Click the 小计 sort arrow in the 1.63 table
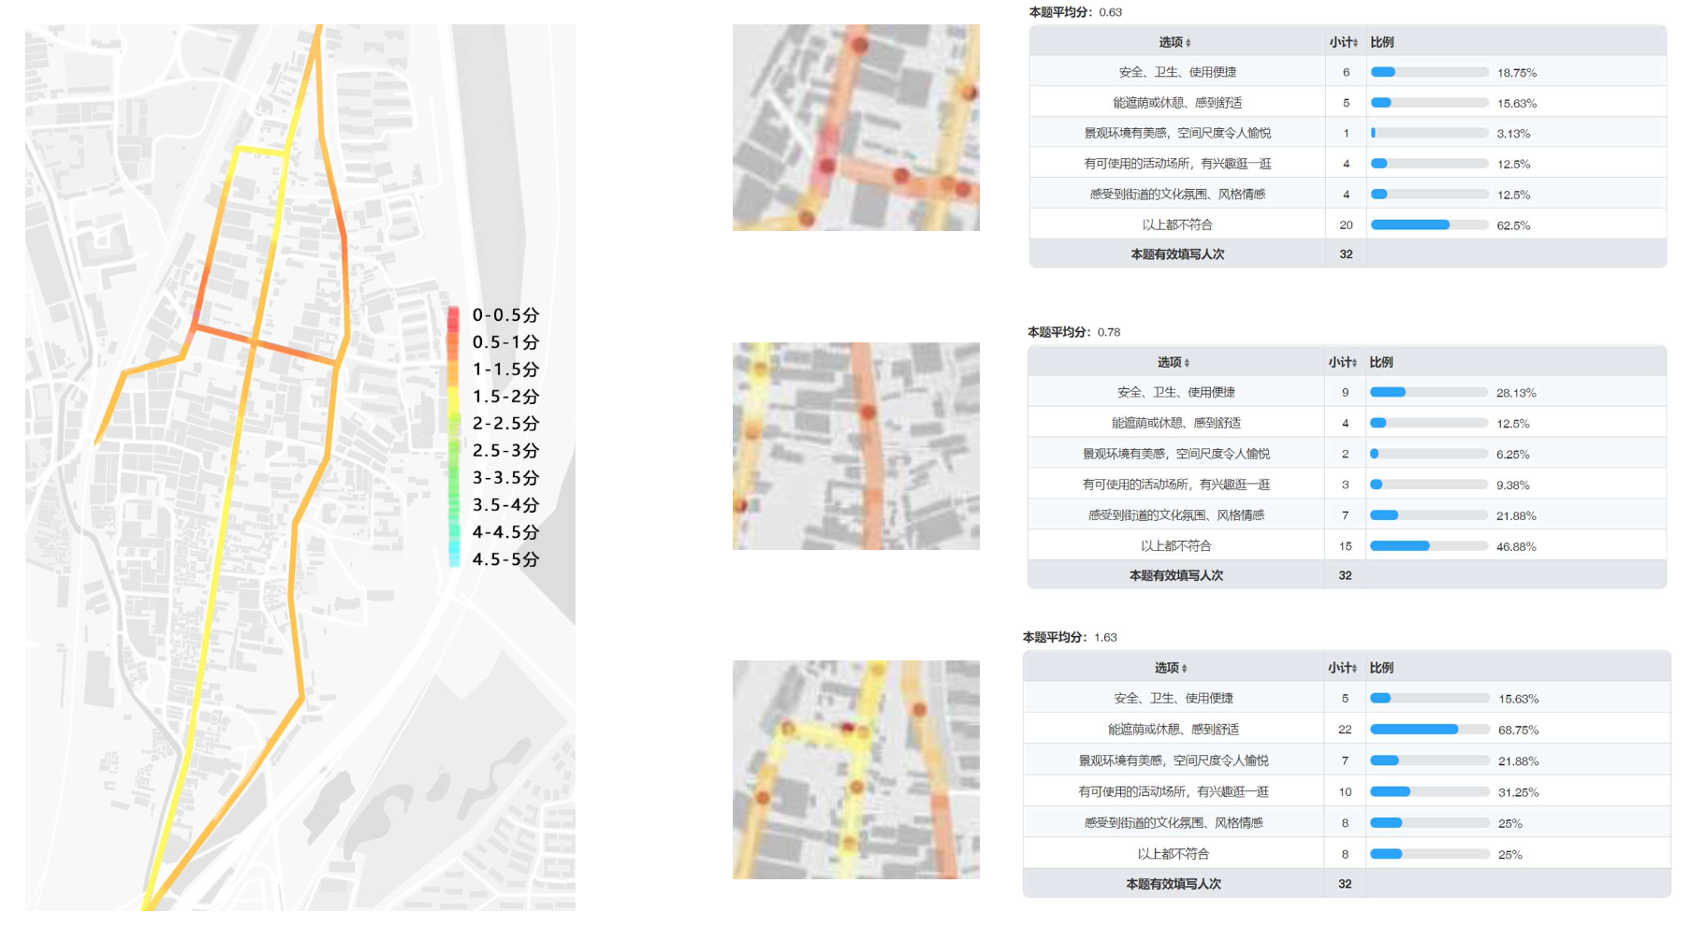The height and width of the screenshot is (927, 1706). [1354, 669]
